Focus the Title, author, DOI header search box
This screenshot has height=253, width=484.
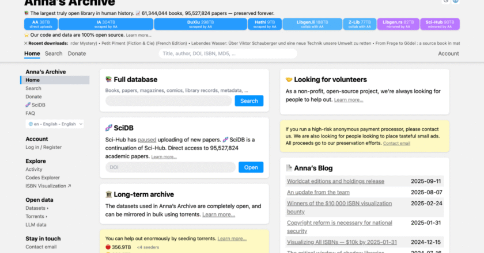click(x=228, y=53)
